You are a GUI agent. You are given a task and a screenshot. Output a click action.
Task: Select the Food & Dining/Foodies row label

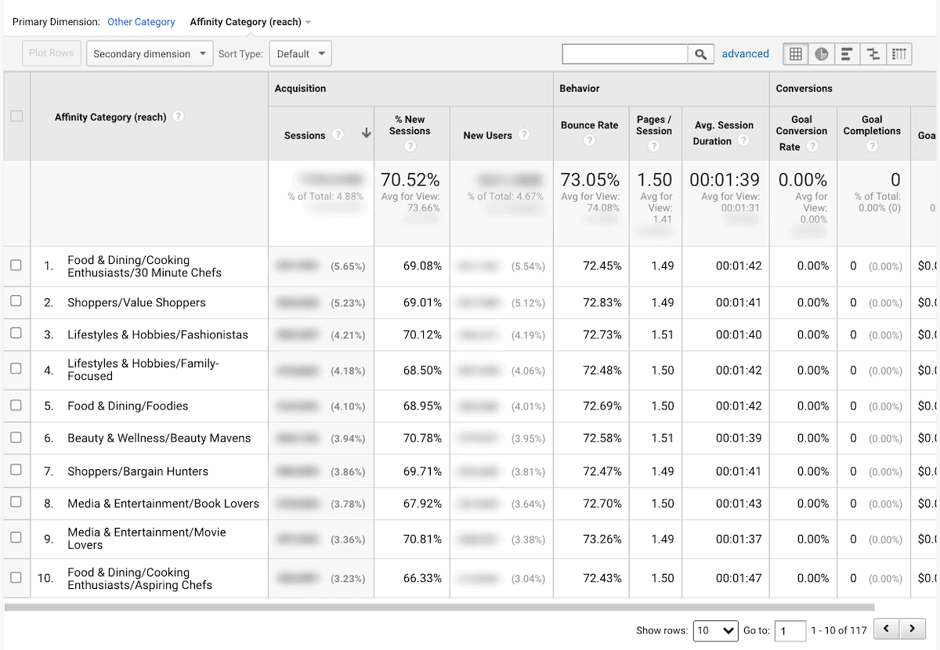(128, 406)
